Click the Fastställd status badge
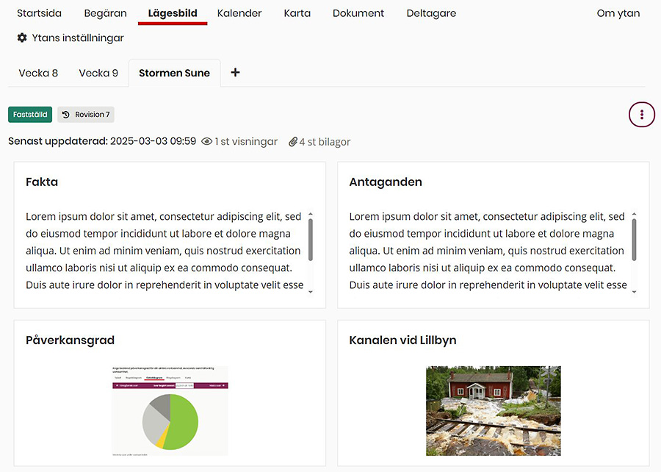 [x=29, y=114]
